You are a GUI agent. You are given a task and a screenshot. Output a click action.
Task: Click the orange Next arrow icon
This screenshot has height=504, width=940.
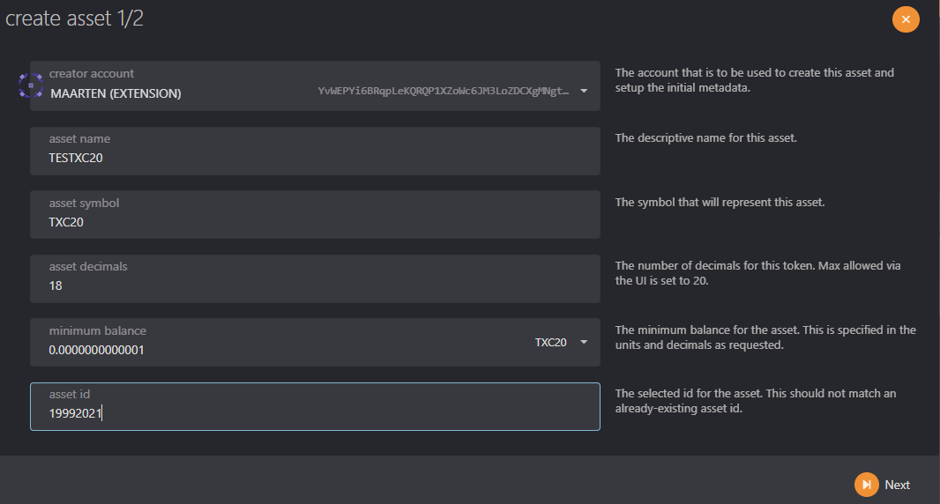click(867, 485)
